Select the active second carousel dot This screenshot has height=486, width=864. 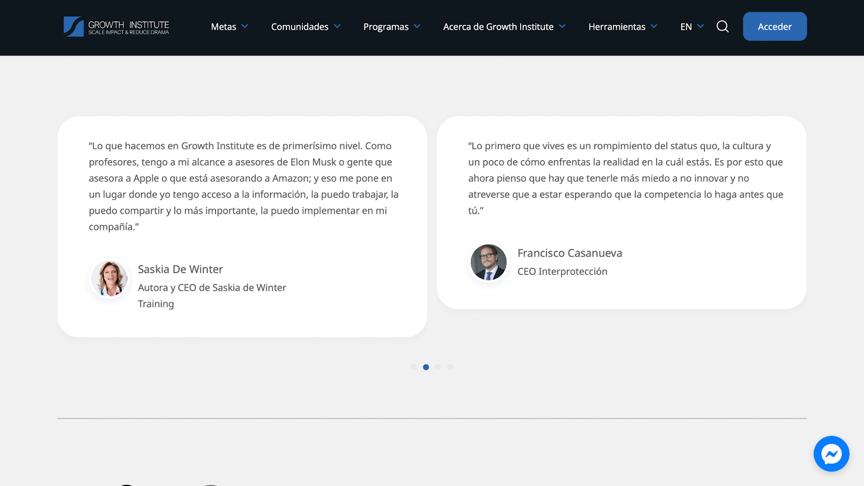pos(426,367)
